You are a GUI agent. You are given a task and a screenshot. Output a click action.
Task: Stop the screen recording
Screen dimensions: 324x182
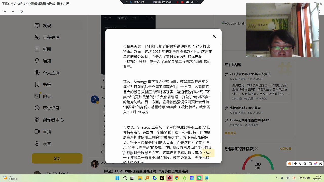click(182, 2)
